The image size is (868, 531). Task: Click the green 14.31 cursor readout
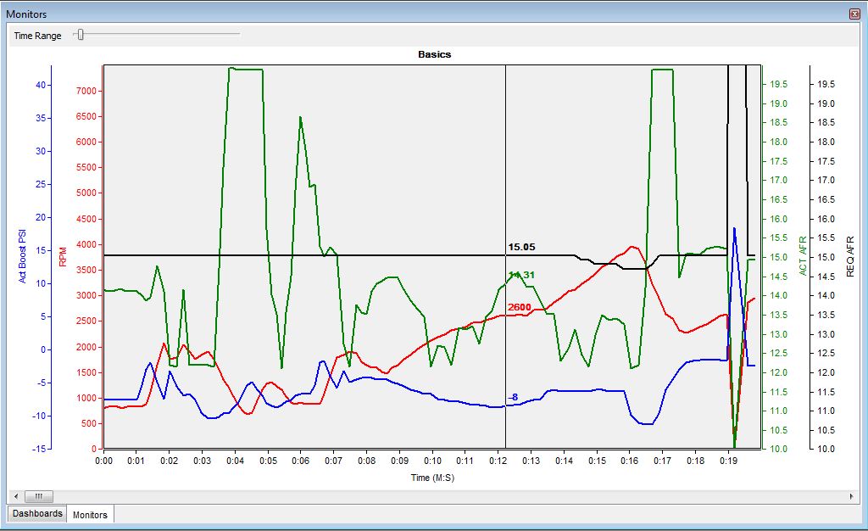tap(521, 275)
